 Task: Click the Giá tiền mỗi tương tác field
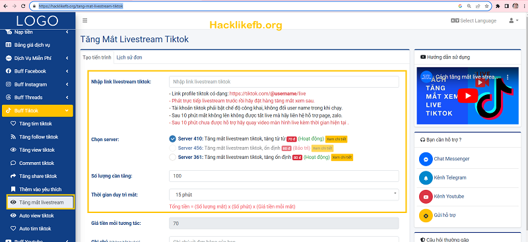(284, 224)
